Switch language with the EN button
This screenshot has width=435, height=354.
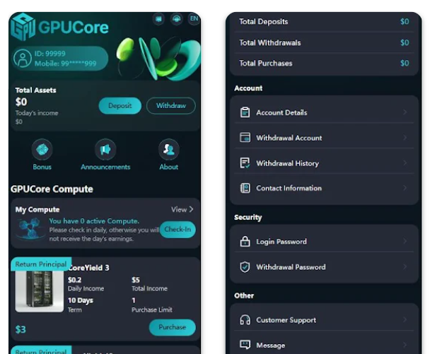point(194,18)
